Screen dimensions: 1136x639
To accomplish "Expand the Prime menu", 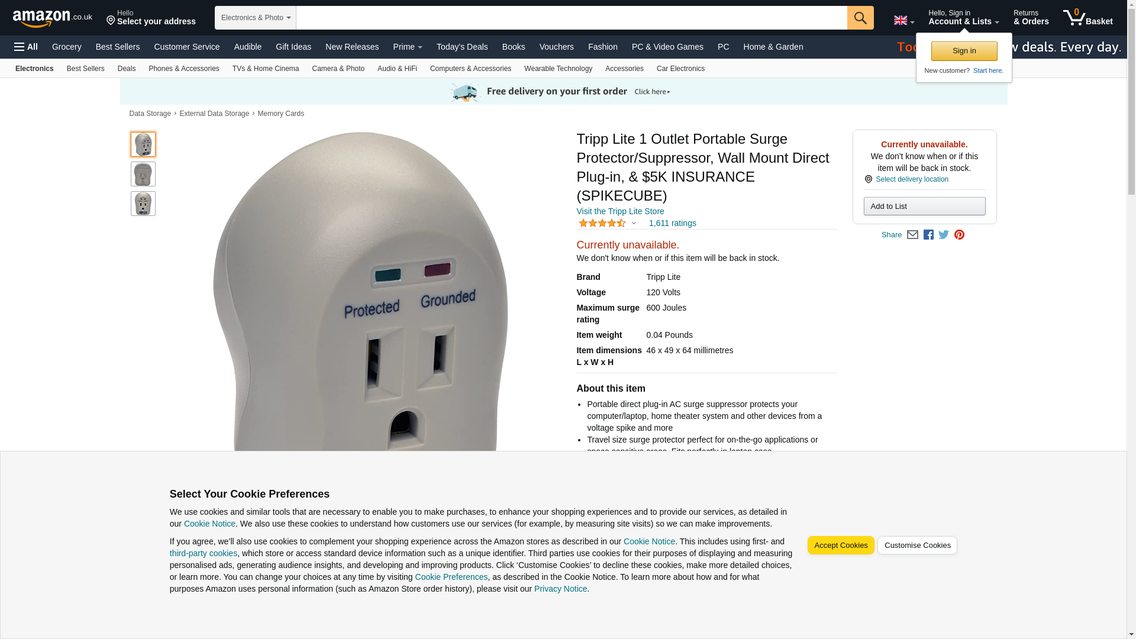I will pyautogui.click(x=408, y=47).
